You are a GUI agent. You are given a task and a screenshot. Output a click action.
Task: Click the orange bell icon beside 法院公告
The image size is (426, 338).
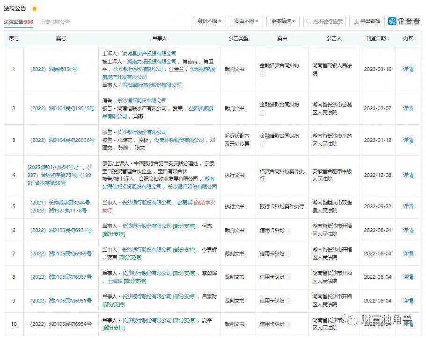click(34, 8)
